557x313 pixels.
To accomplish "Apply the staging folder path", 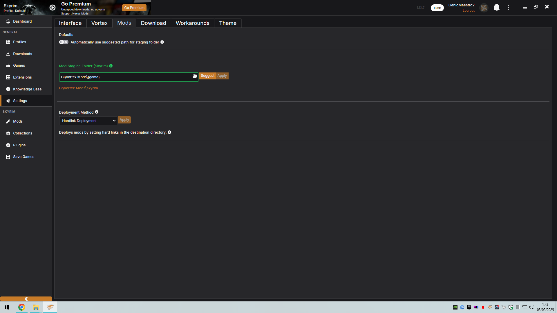I will click(x=222, y=76).
